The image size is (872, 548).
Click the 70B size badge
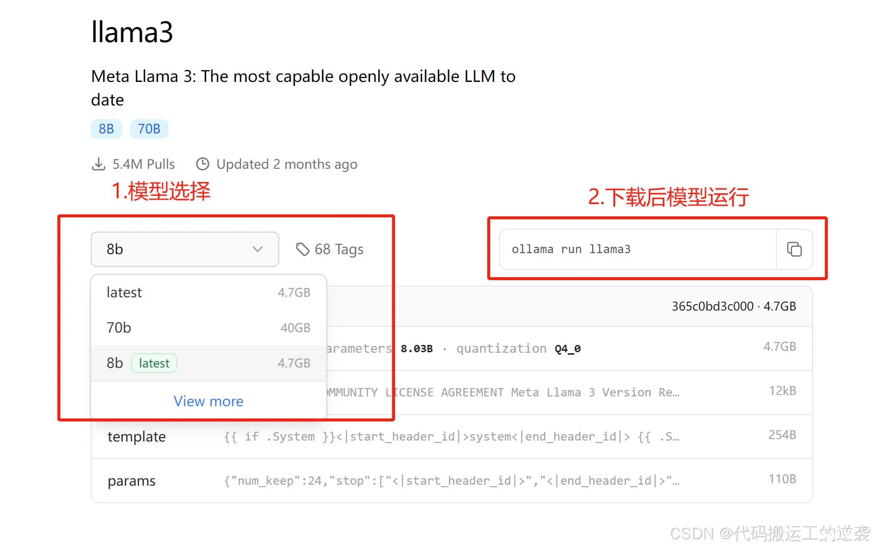(149, 129)
